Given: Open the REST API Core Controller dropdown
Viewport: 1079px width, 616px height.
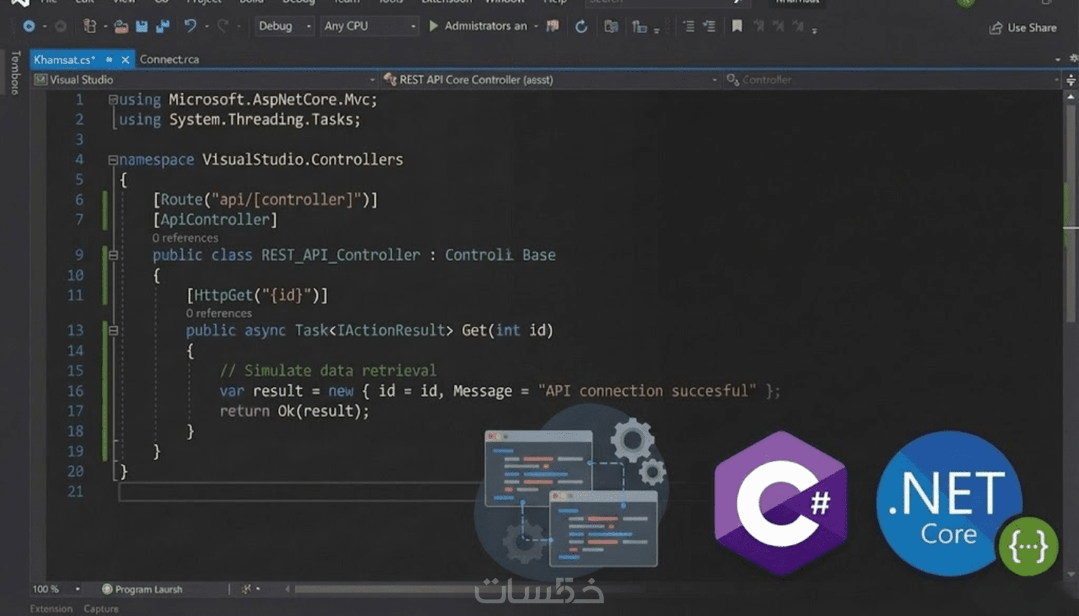Looking at the screenshot, I should [x=550, y=79].
